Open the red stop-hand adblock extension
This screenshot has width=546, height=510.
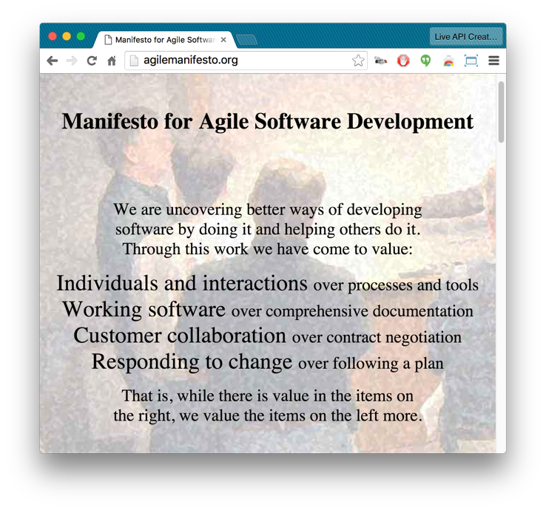click(x=403, y=61)
